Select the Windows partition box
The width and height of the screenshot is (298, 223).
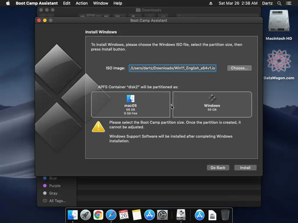click(x=212, y=105)
